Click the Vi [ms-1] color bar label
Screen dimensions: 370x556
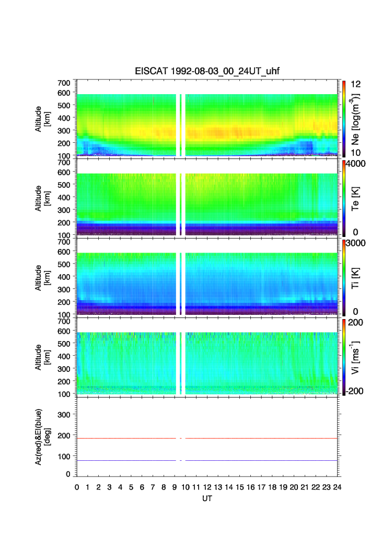click(x=355, y=357)
